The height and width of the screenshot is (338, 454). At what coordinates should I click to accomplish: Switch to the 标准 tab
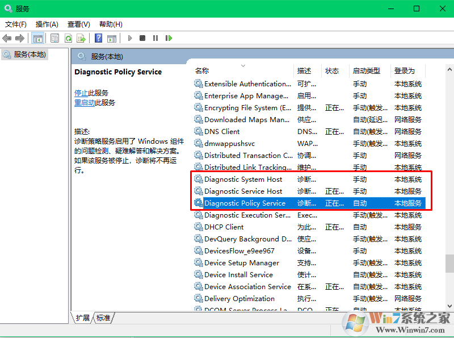[x=103, y=318]
